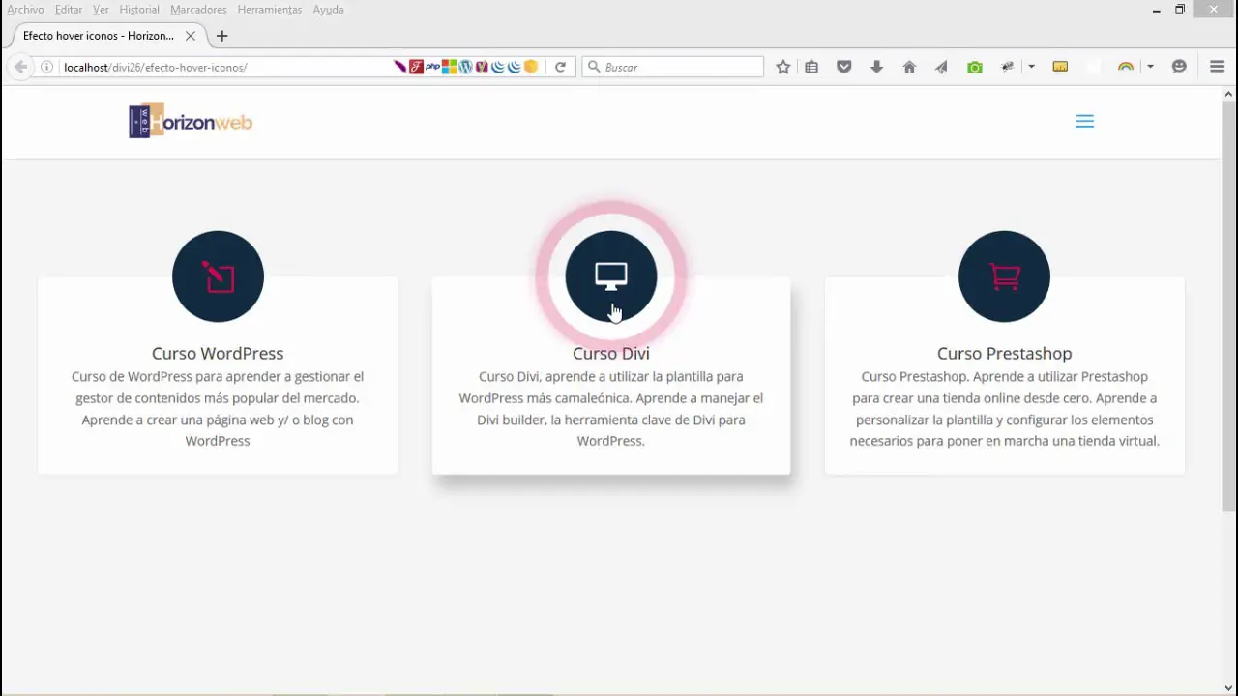Open the hamburger menu on Horizonweb header
The width and height of the screenshot is (1238, 696).
[x=1084, y=121]
